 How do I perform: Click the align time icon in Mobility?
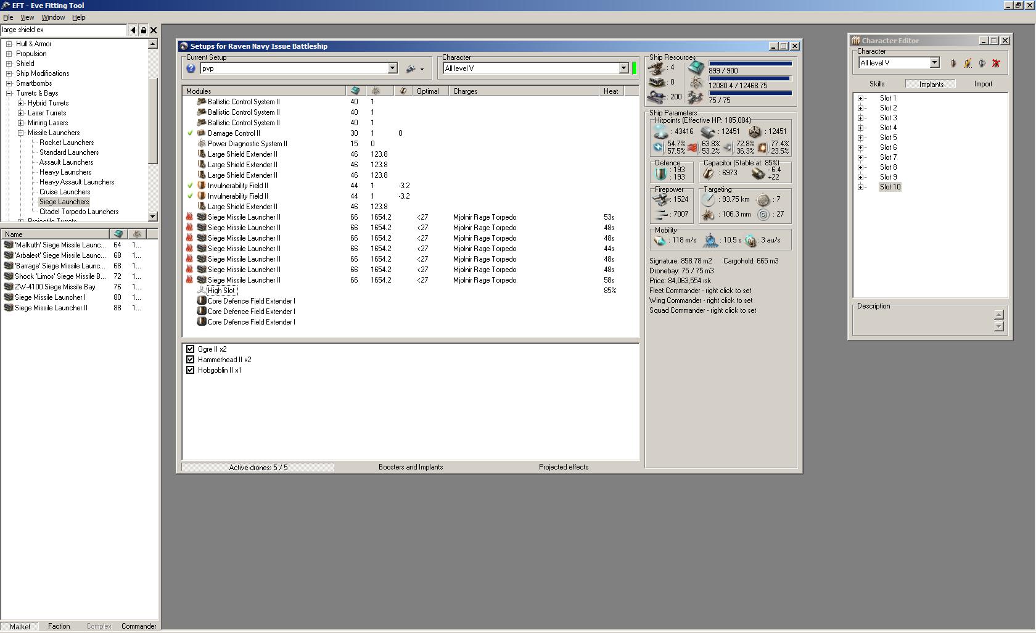(711, 240)
